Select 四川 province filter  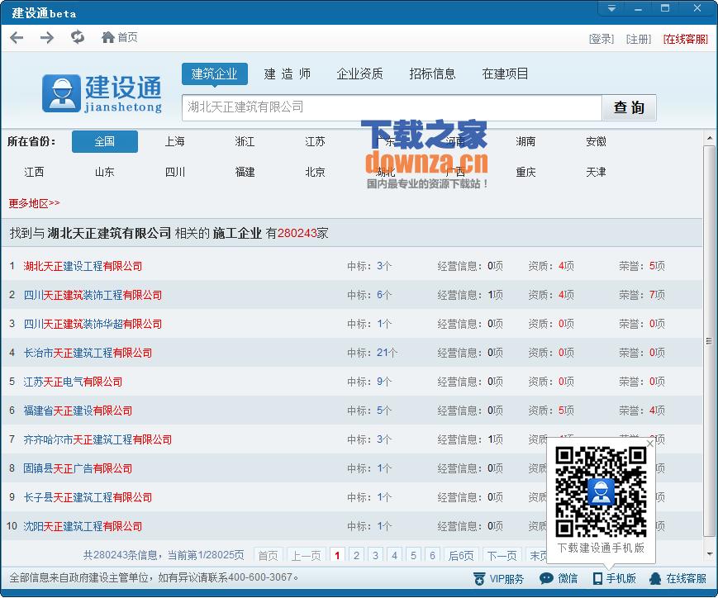174,172
